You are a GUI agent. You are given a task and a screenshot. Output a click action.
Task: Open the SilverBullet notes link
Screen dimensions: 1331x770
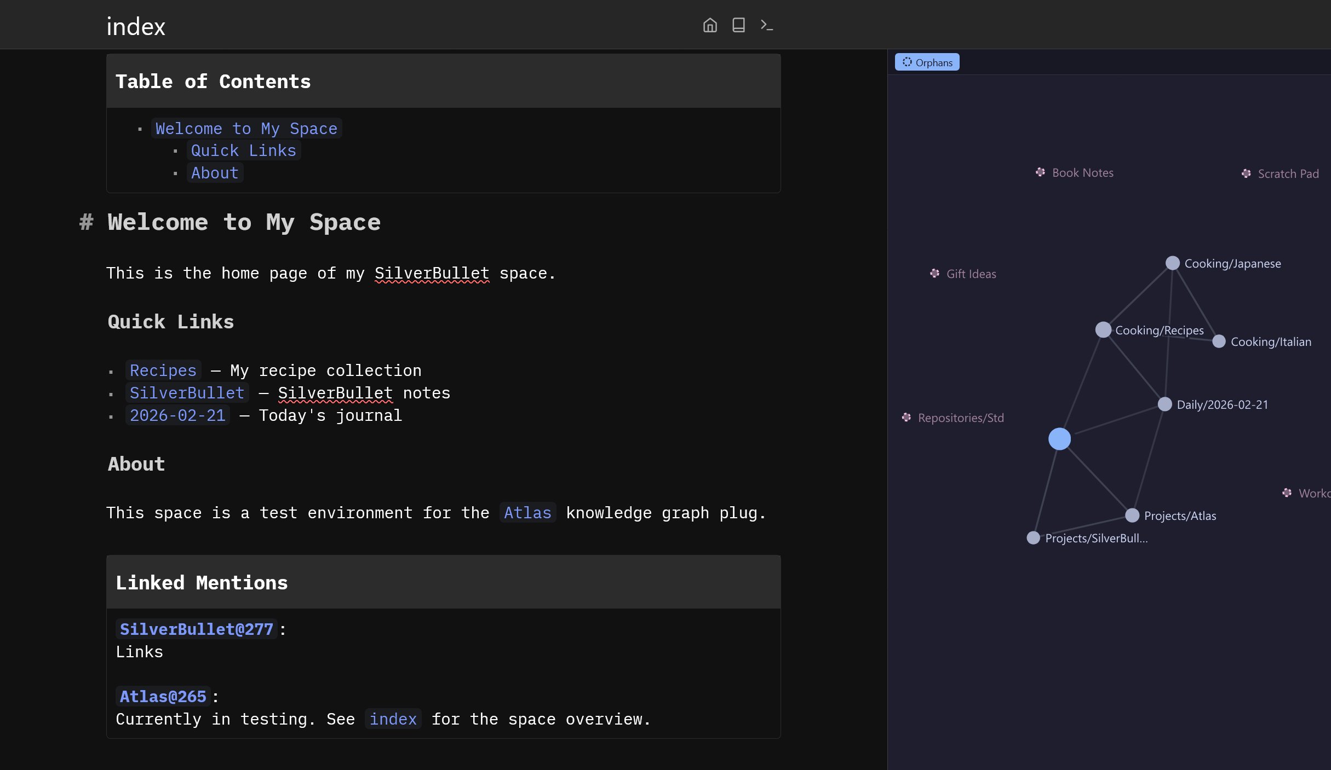tap(187, 392)
